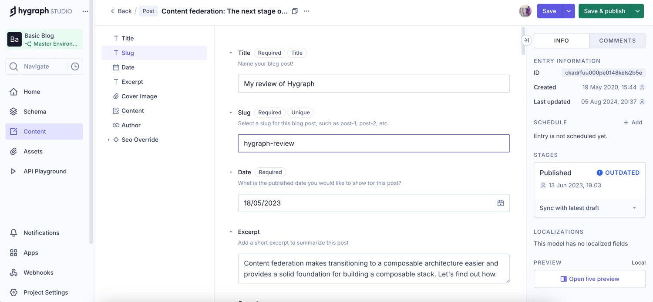Open Sync with latest draft dropdown
This screenshot has width=653, height=302.
pos(589,208)
